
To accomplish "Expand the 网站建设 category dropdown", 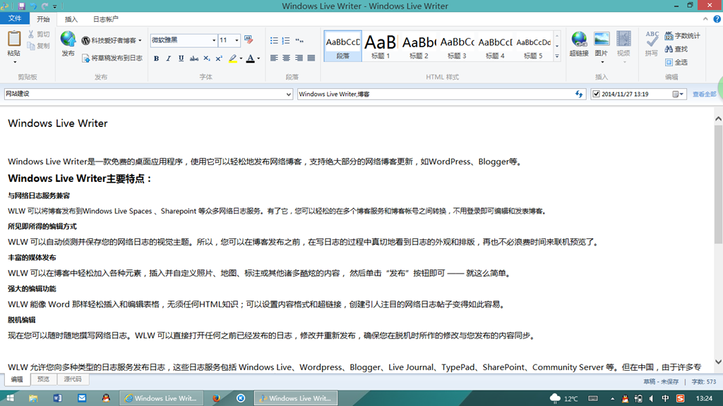I will [x=288, y=94].
